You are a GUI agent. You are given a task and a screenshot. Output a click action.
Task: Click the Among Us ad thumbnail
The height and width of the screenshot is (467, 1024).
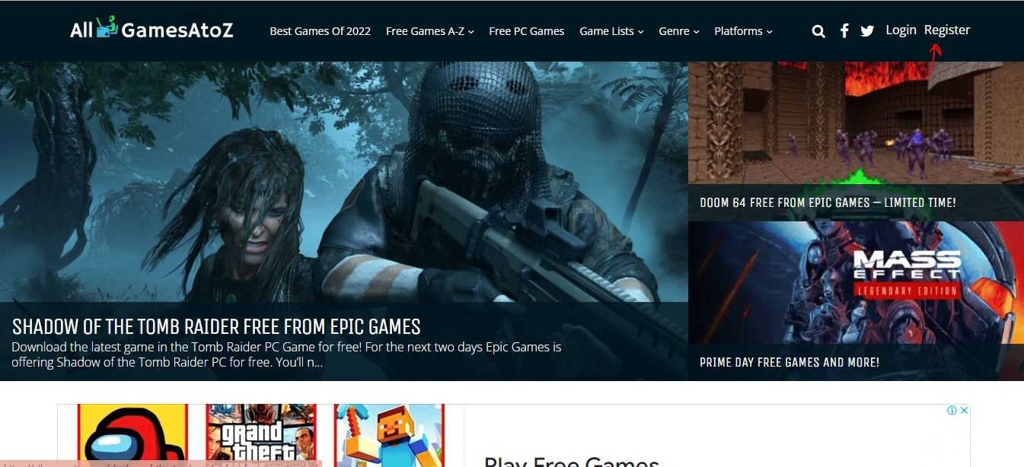tap(132, 435)
